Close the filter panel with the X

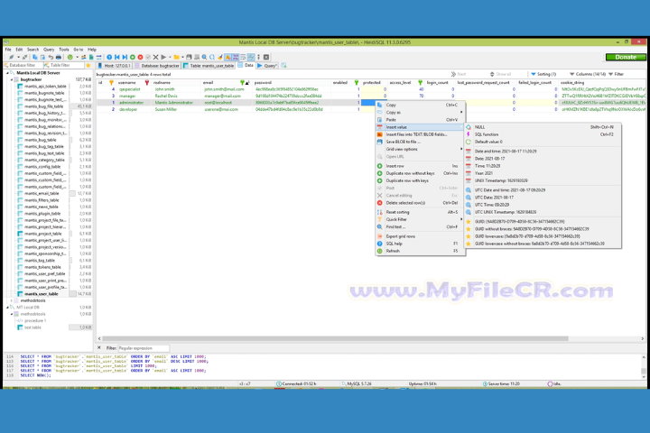click(99, 348)
